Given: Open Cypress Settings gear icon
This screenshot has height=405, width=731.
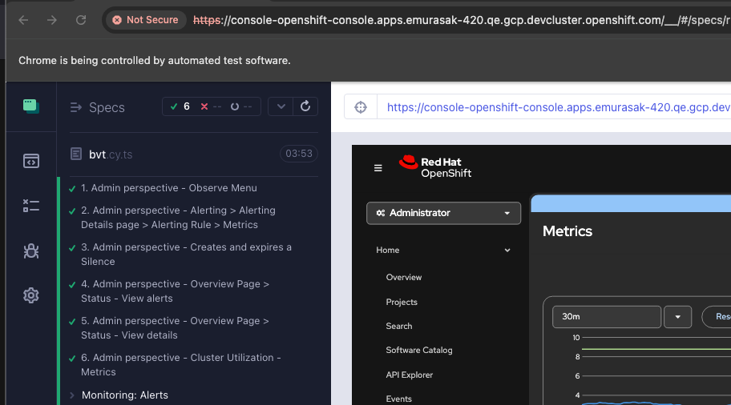Looking at the screenshot, I should coord(30,295).
